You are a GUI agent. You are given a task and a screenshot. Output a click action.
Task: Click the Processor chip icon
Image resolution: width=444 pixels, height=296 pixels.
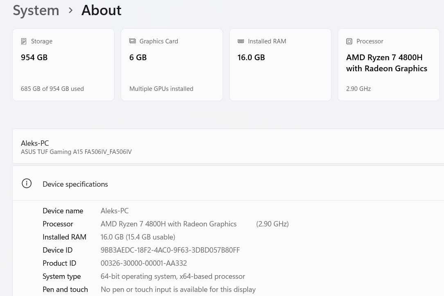click(x=349, y=41)
